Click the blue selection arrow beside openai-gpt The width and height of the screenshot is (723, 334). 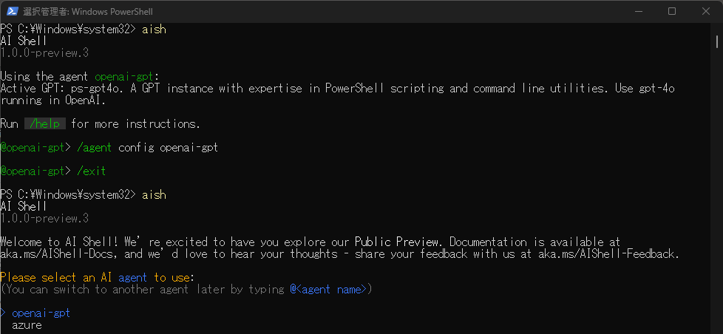pos(4,313)
